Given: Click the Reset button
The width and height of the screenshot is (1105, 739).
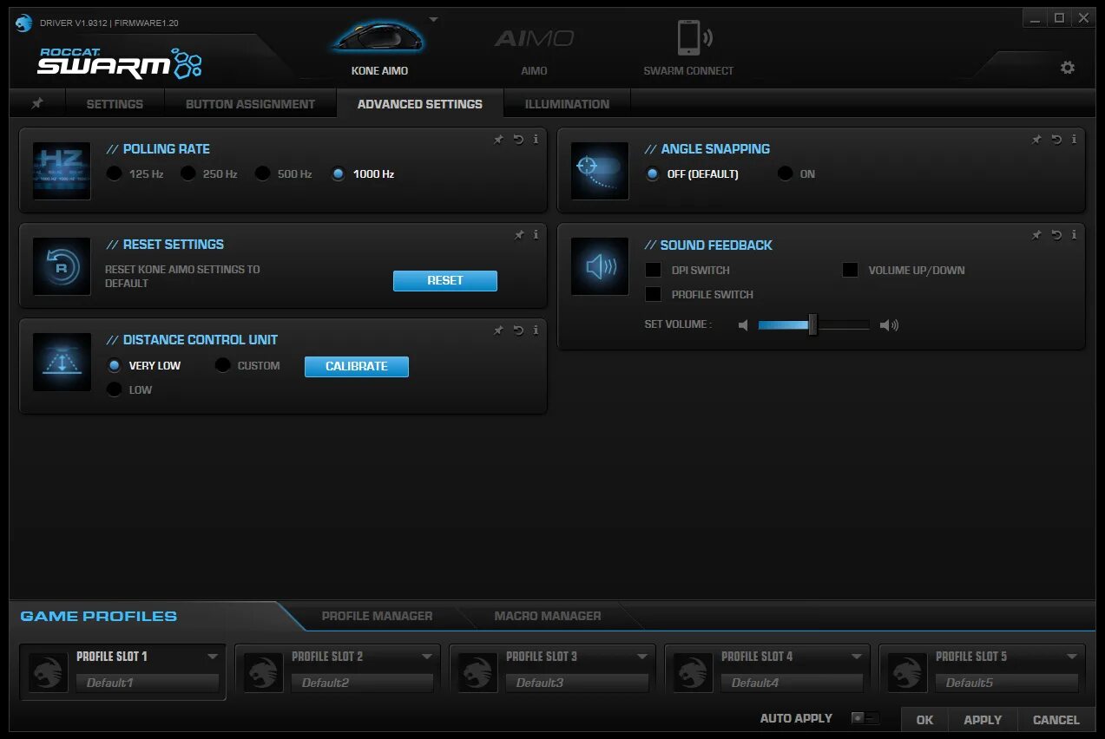Looking at the screenshot, I should pos(445,280).
